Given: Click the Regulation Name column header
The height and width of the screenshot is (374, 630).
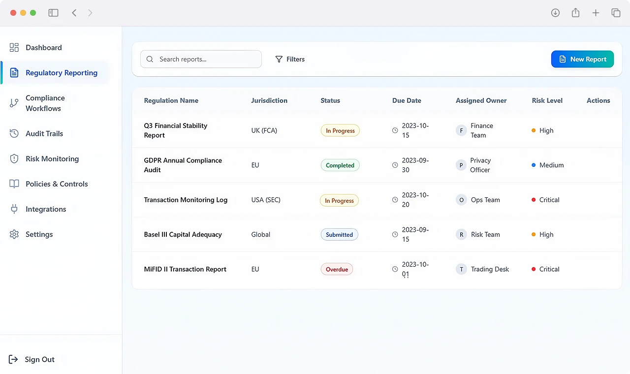Looking at the screenshot, I should click(171, 100).
